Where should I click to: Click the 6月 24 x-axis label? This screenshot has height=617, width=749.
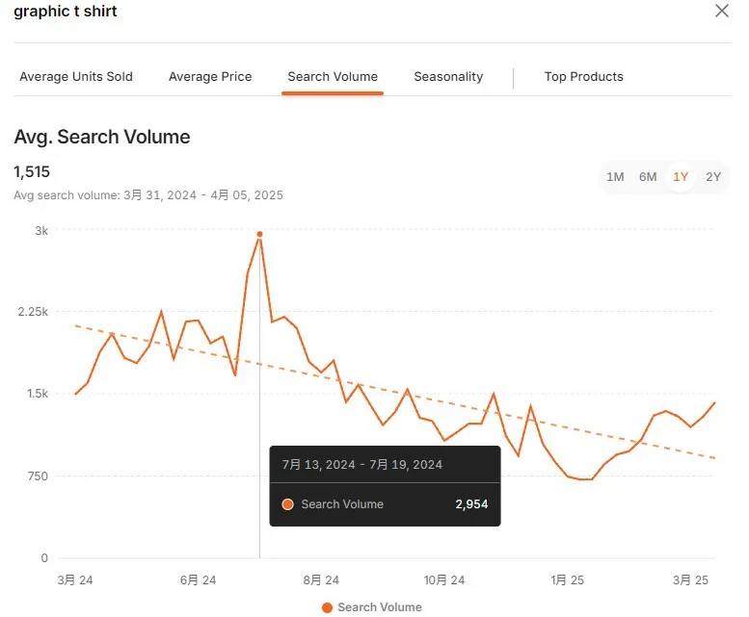[198, 580]
